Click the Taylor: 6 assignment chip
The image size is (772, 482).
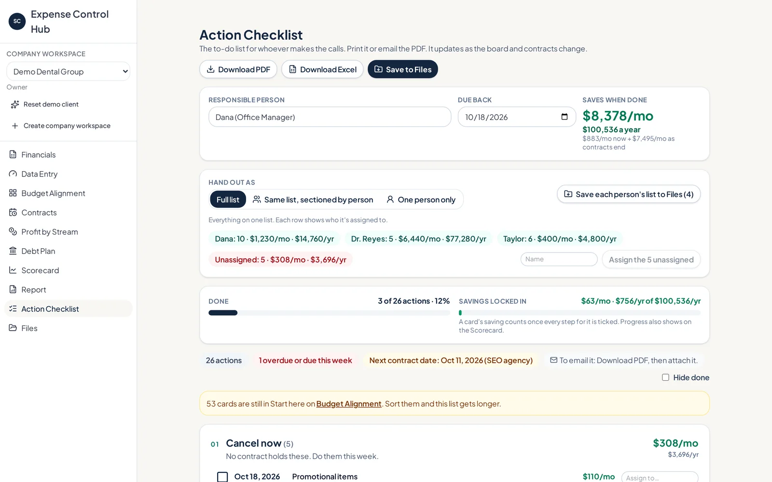point(560,239)
